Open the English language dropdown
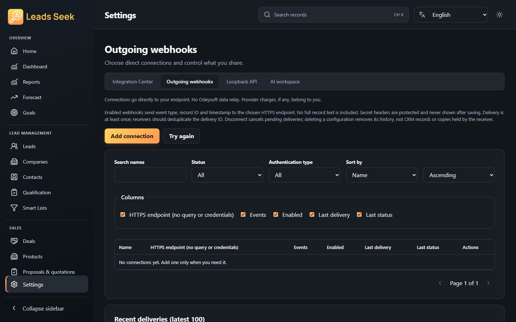 pyautogui.click(x=451, y=15)
